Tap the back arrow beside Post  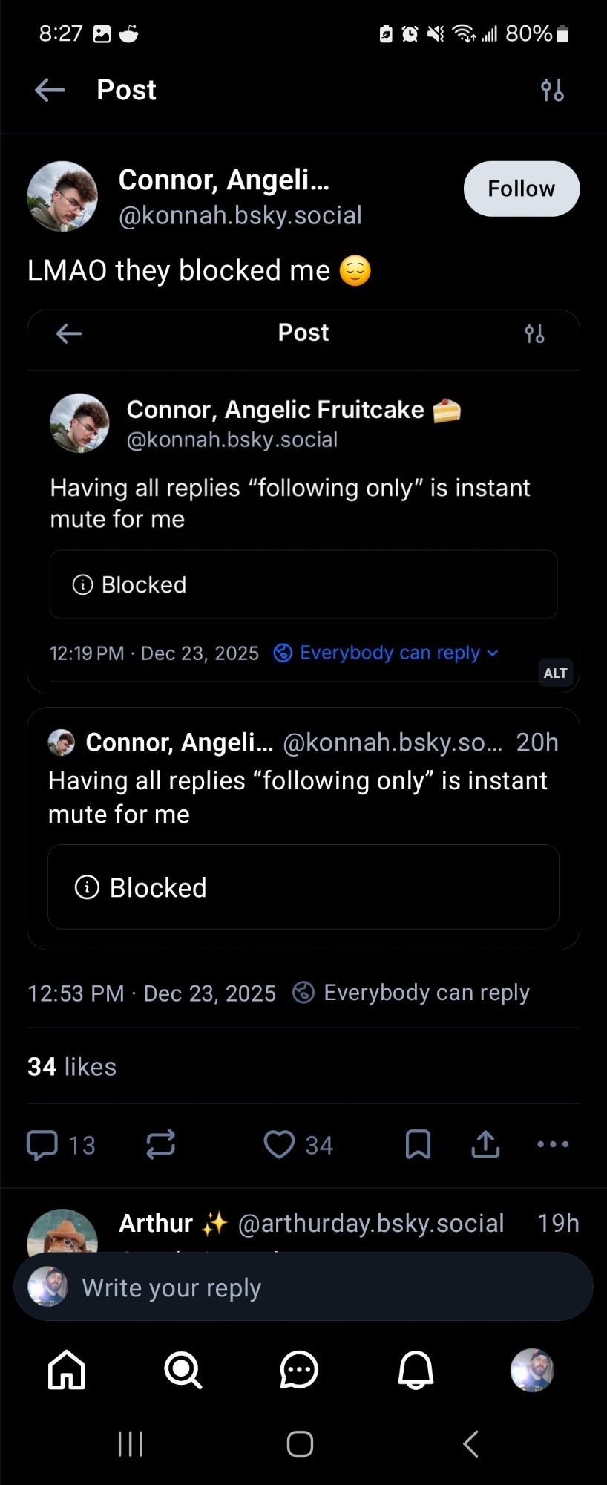pos(50,91)
